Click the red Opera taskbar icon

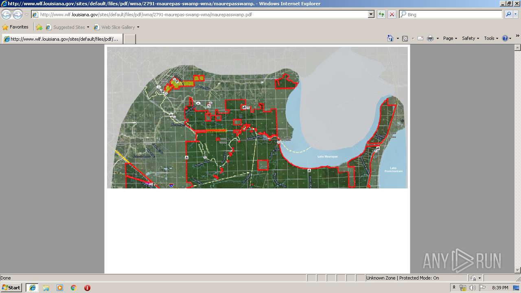87,288
